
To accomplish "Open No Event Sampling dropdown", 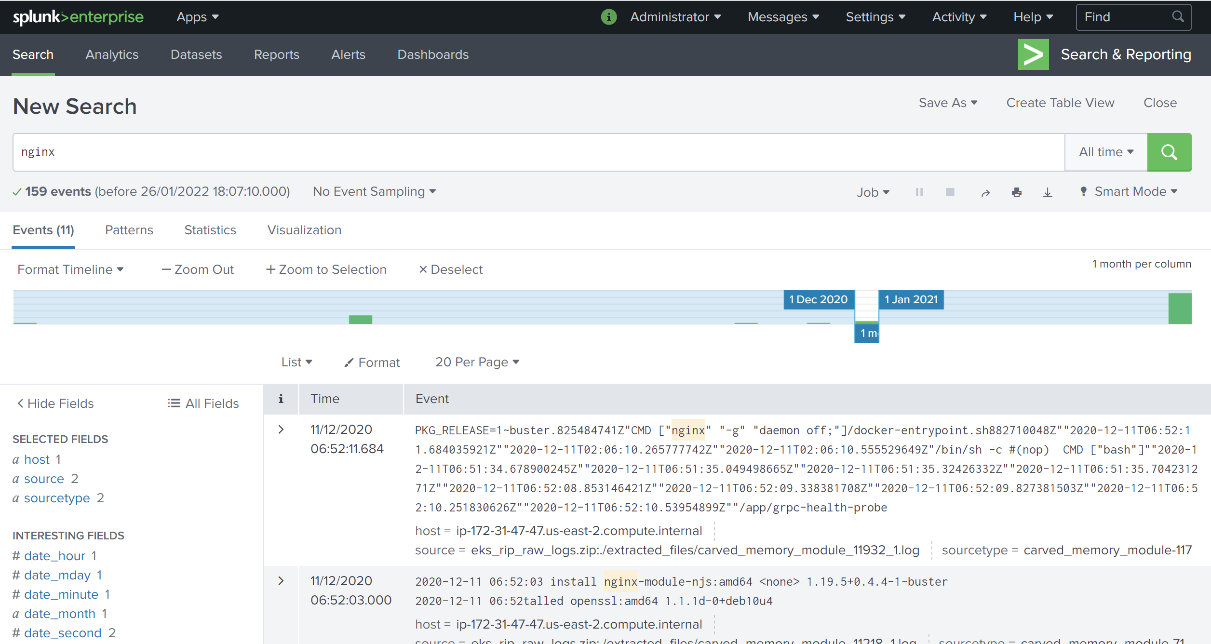I will click(374, 192).
